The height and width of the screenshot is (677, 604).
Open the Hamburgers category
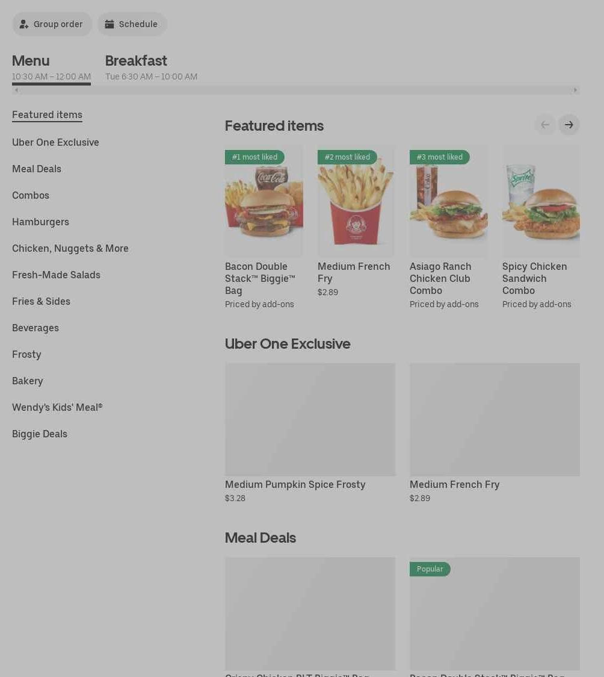[x=40, y=222]
